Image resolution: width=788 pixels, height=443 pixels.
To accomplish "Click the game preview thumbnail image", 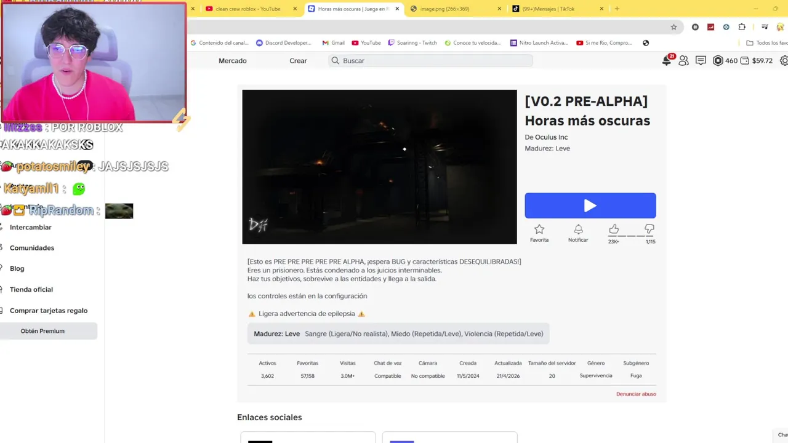I will point(379,167).
